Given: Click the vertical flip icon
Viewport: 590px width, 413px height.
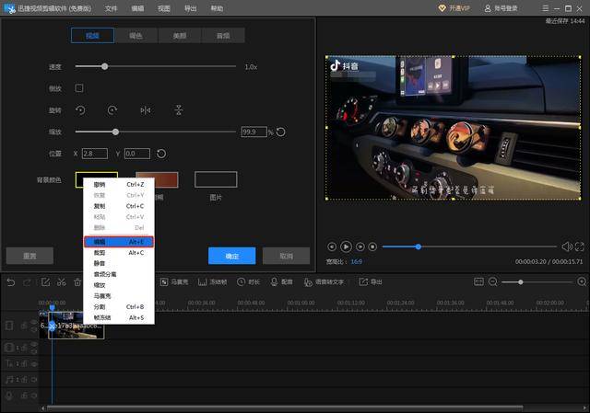Looking at the screenshot, I should click(x=179, y=110).
